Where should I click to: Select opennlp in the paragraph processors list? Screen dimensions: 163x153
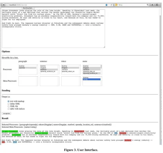coord(28,68)
